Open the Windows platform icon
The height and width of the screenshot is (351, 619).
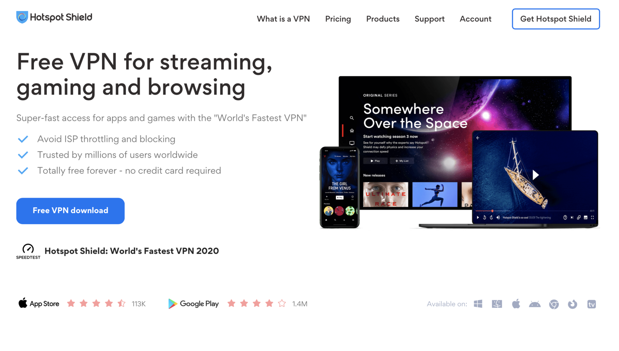[x=478, y=304]
